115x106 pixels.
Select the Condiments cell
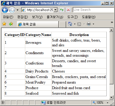(x=38, y=53)
